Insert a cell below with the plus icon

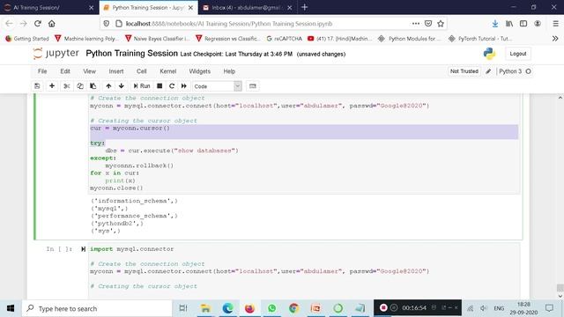tap(52, 86)
